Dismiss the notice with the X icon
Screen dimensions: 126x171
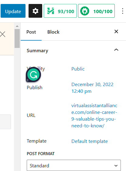tap(2, 34)
